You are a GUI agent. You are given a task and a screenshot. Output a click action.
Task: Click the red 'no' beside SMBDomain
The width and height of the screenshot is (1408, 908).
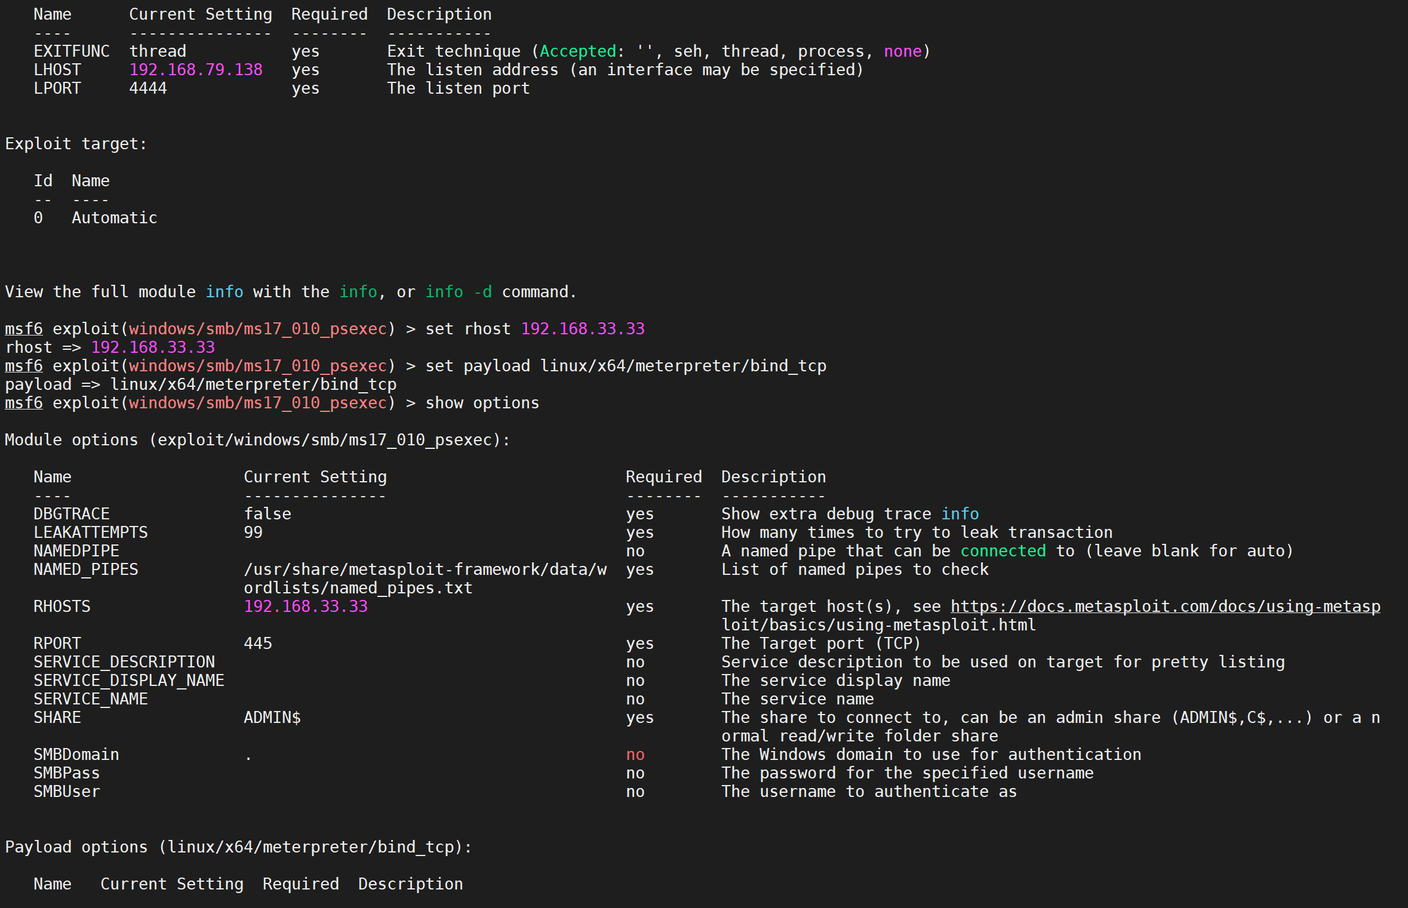click(635, 755)
